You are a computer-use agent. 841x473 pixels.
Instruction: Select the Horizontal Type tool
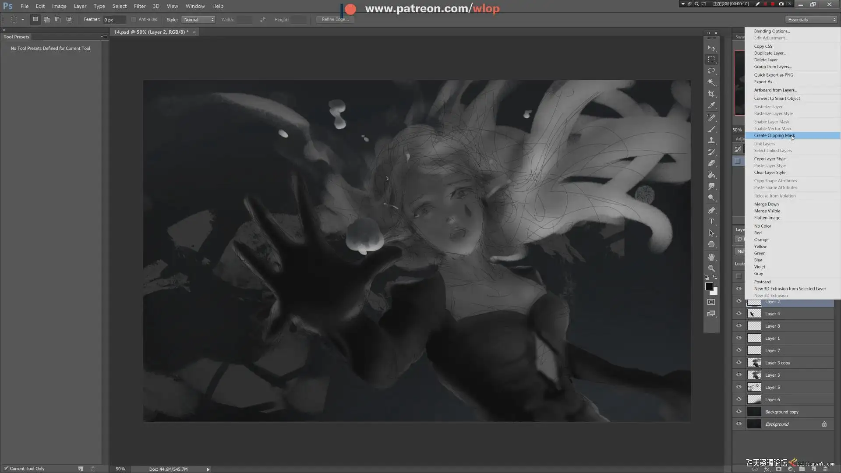click(x=711, y=222)
